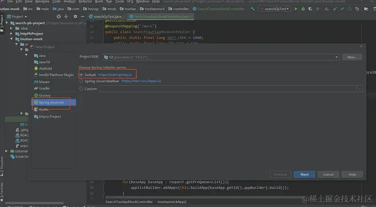The image size is (376, 207).
Task: Select Scratches node in Project tree
Action: [x=19, y=157]
